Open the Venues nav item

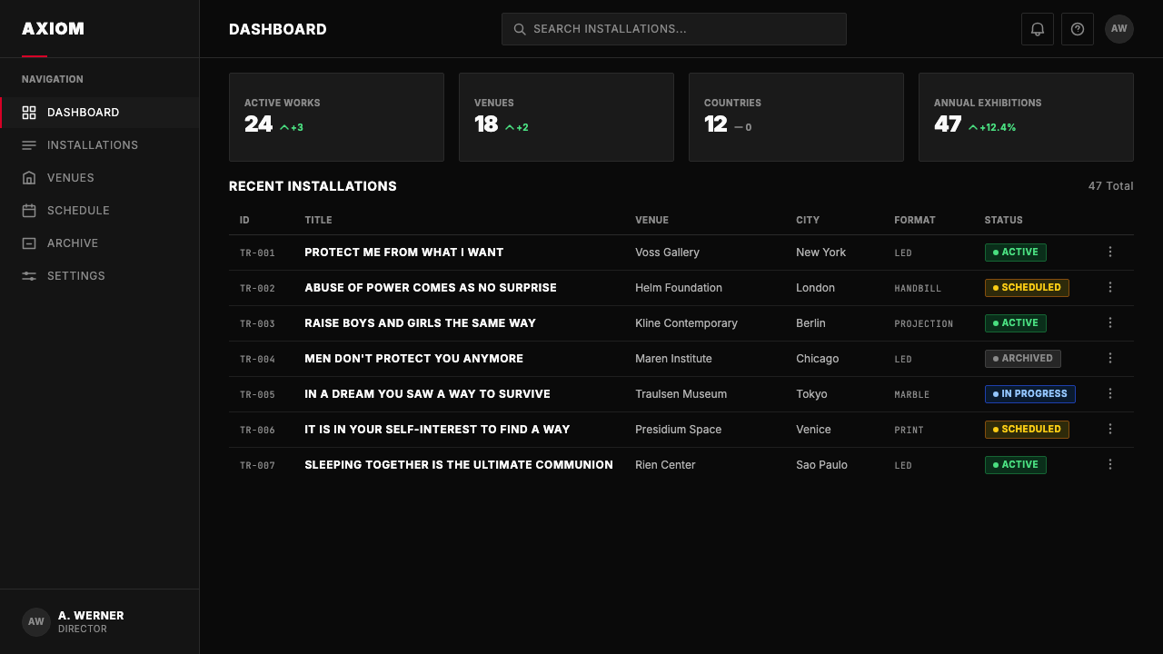tap(100, 178)
